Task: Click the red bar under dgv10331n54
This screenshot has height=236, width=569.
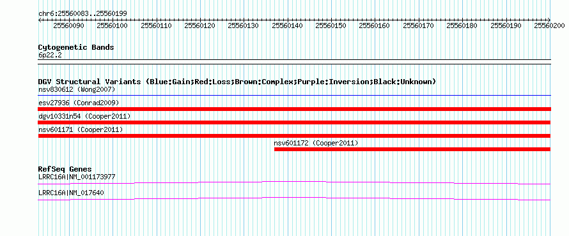Action: point(294,122)
